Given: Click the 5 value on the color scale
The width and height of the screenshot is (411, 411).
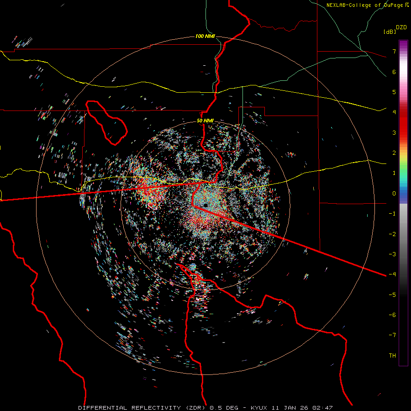Looking at the screenshot, I should (394, 92).
